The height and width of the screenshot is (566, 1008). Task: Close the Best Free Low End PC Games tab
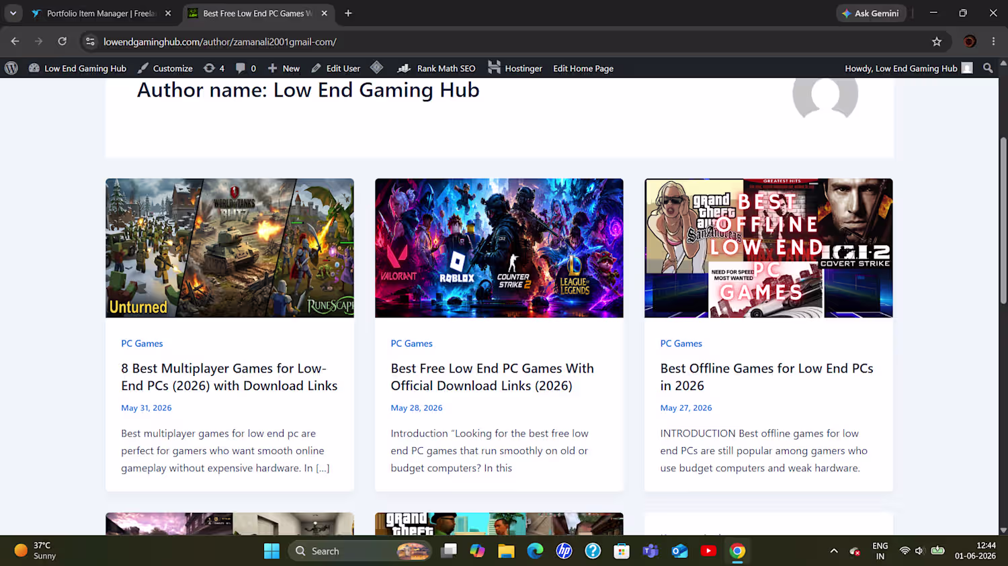coord(325,13)
